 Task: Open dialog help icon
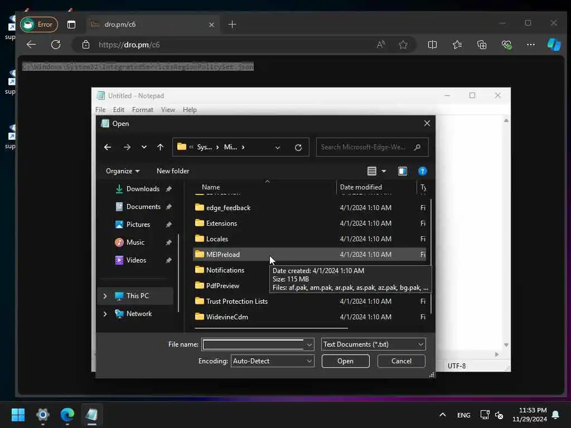423,171
